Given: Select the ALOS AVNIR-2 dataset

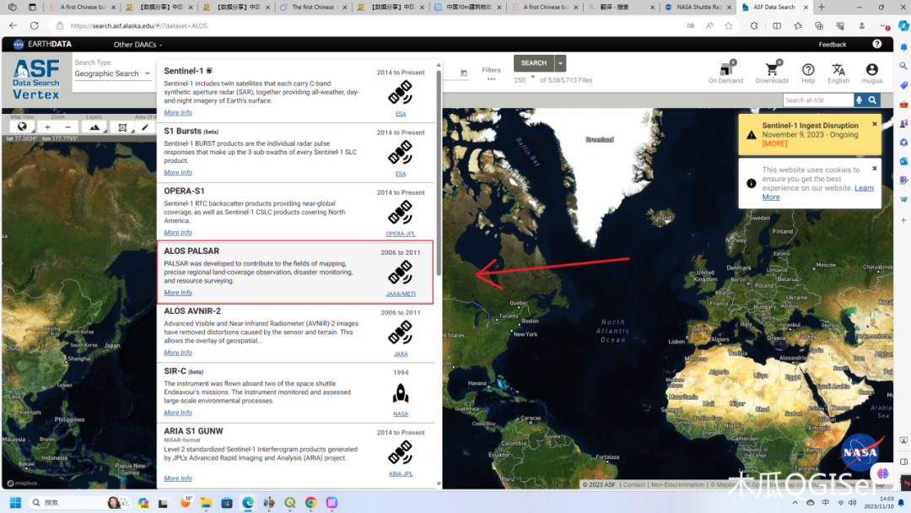Looking at the screenshot, I should [x=295, y=332].
